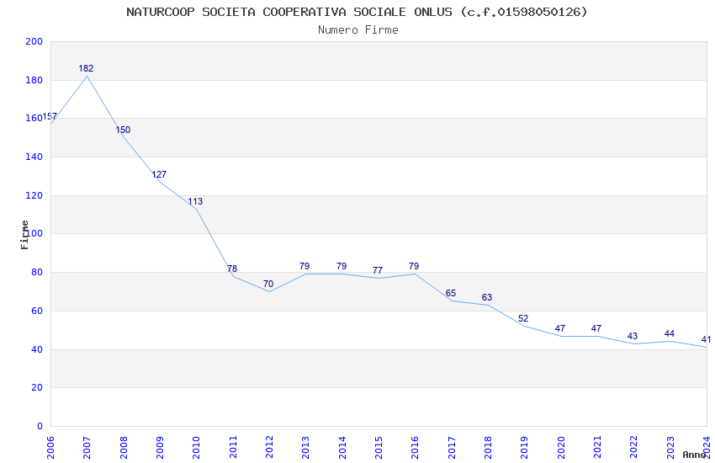Click the data label 113 at 2010
715x463 pixels.
click(195, 202)
